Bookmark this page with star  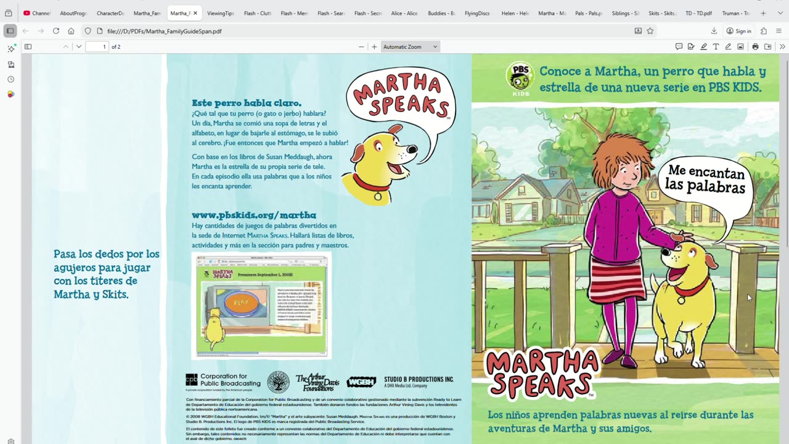pos(650,31)
